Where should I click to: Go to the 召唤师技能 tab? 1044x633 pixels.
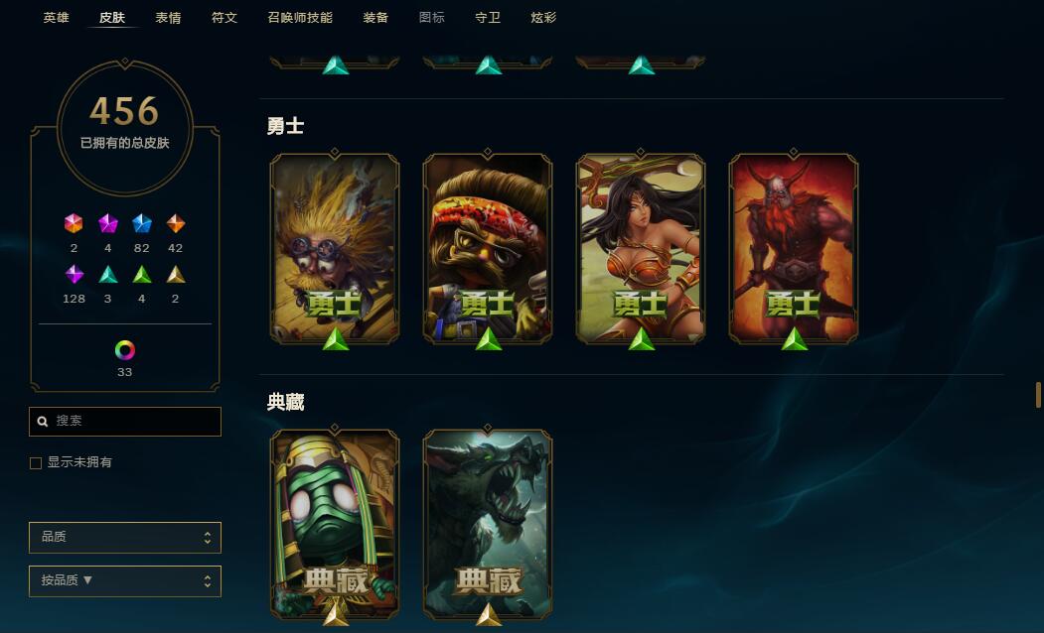300,17
